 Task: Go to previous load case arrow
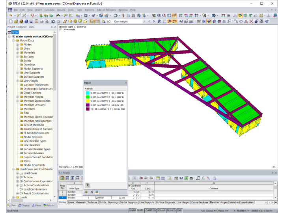pos(149,21)
